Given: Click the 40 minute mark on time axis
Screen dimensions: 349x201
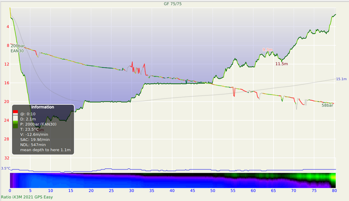Looking at the screenshot, I should coord(172,191).
